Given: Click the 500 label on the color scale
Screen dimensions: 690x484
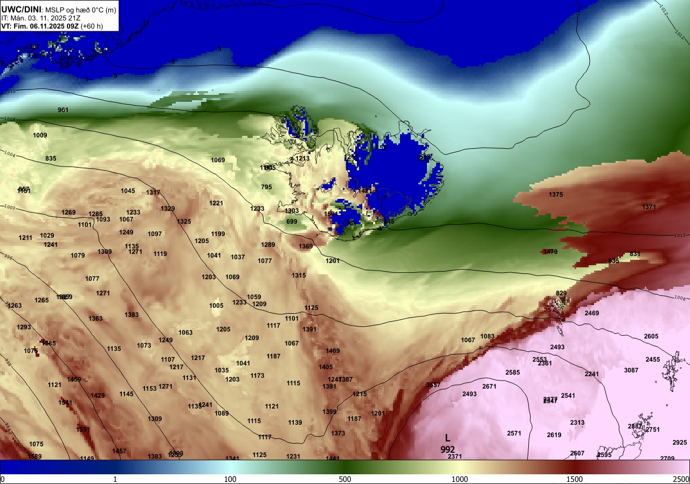Looking at the screenshot, I should 344,479.
